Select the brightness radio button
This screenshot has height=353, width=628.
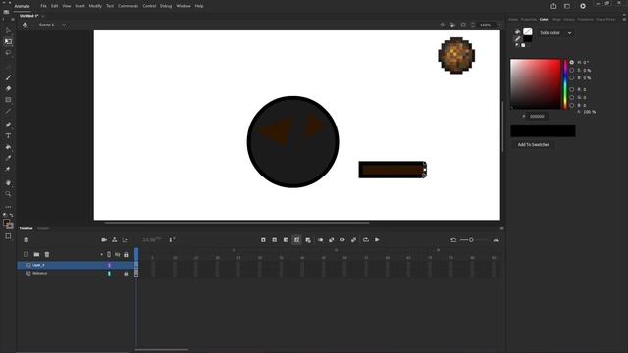pos(571,77)
